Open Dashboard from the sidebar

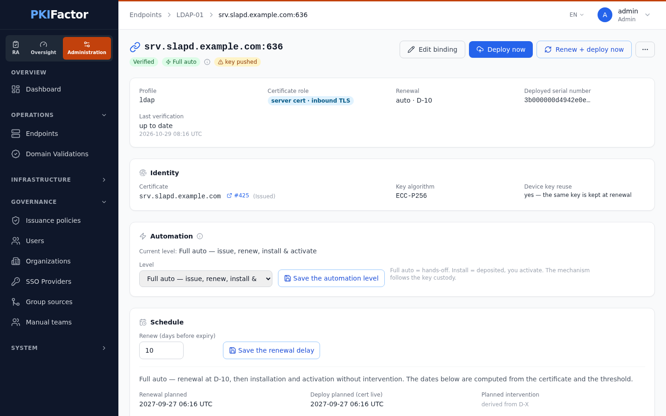coord(59,89)
